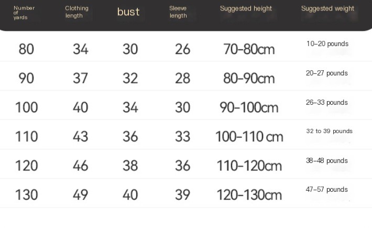Click the 'Suggested weight' header
Screen dimensions: 372x228
coord(327,8)
